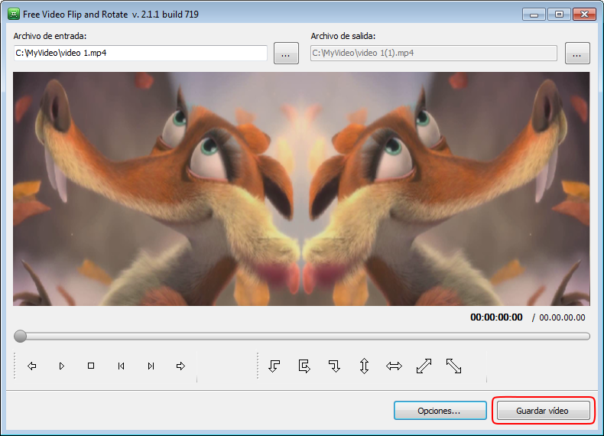Open the Opciones dialog
This screenshot has height=436, width=604.
click(440, 411)
